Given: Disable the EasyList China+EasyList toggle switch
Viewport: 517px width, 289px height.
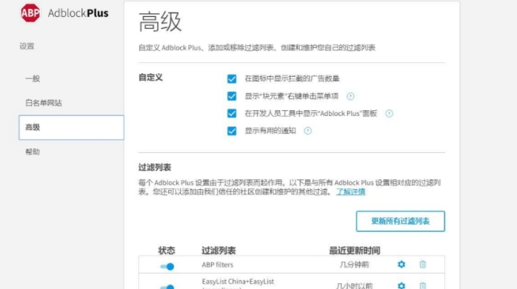Looking at the screenshot, I should (x=167, y=287).
